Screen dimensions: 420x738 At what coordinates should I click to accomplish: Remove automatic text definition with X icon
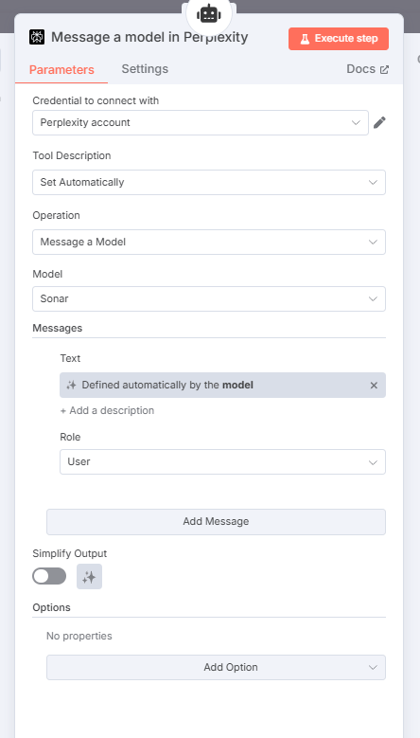pos(374,386)
